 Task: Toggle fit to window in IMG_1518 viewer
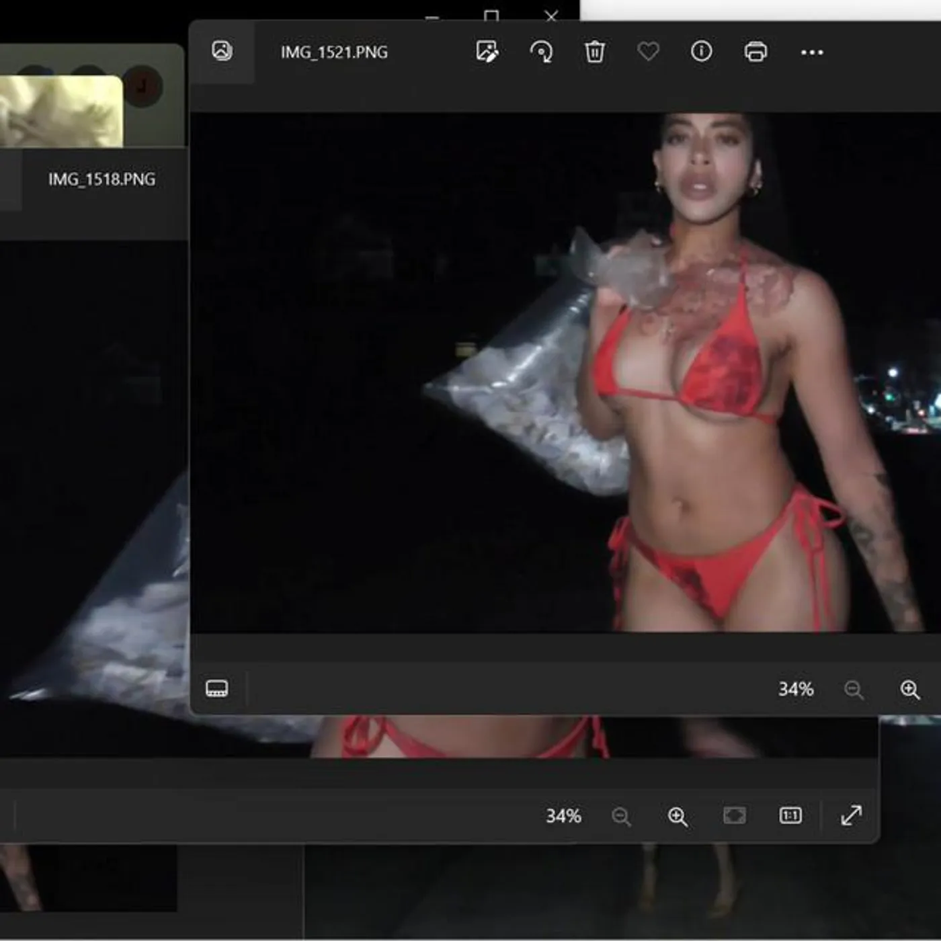point(734,816)
